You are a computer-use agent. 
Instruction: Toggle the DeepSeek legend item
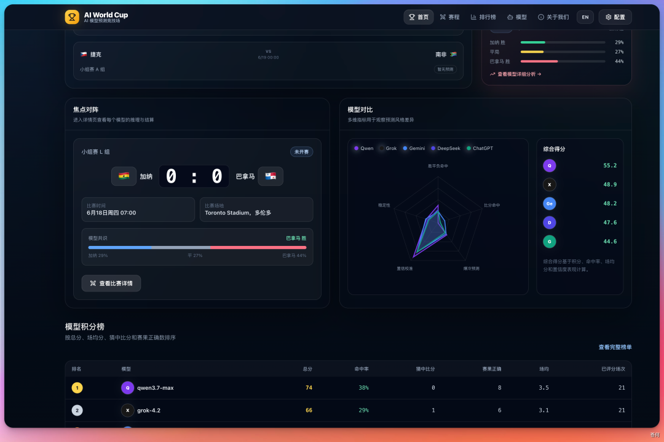pyautogui.click(x=446, y=148)
